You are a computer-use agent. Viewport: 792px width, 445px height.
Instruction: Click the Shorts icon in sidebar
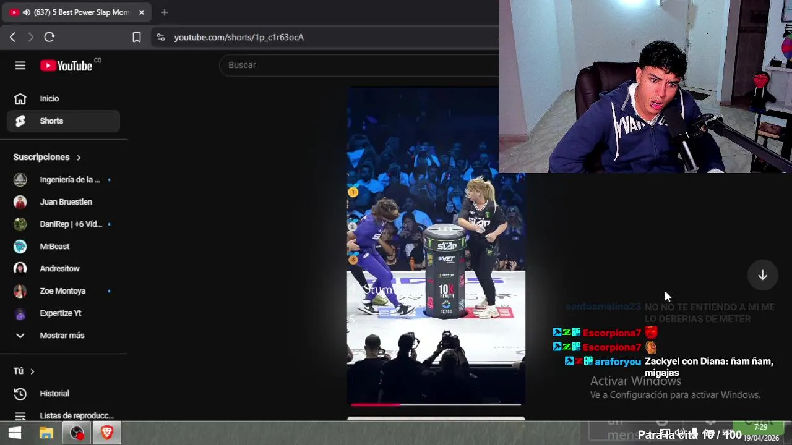(x=20, y=121)
